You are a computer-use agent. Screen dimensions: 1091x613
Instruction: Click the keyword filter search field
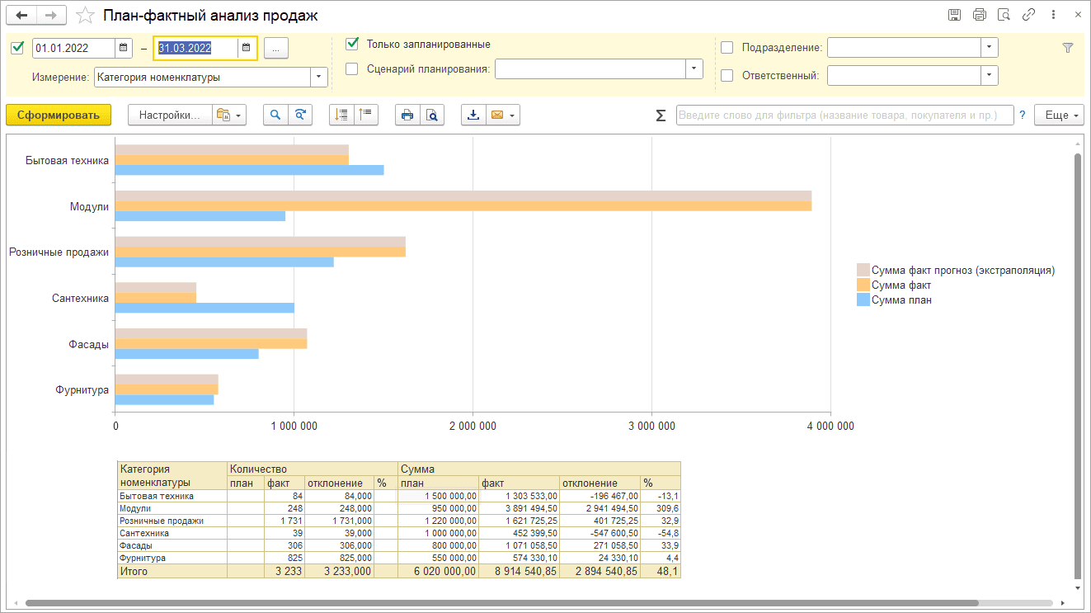click(x=844, y=116)
